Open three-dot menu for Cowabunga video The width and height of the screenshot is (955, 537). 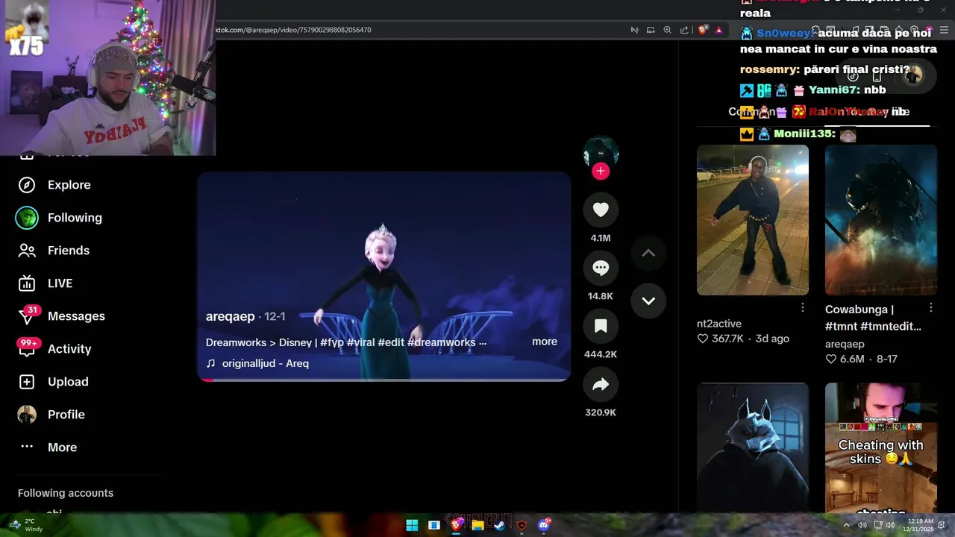(x=931, y=308)
